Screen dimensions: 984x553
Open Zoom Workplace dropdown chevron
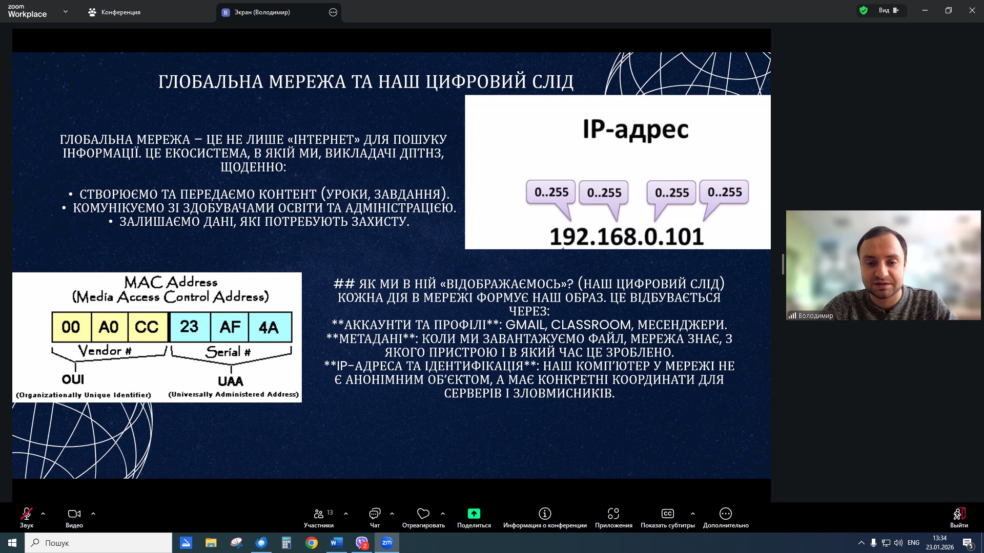[65, 11]
